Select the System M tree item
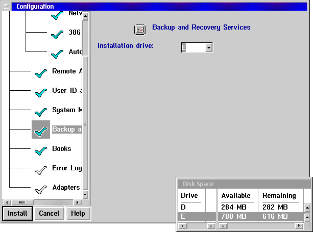The height and width of the screenshot is (232, 313). tap(67, 110)
